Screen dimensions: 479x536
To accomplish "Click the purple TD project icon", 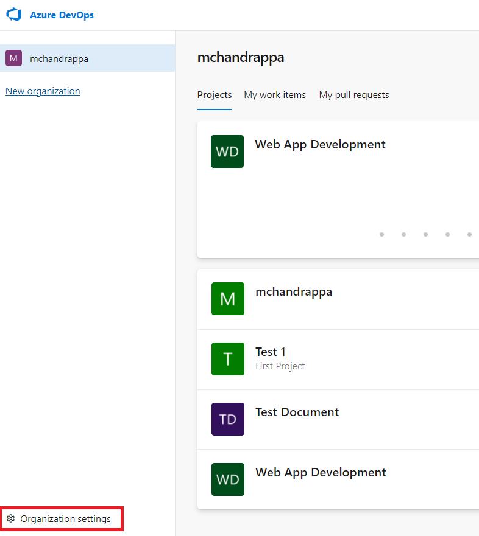I will (228, 419).
